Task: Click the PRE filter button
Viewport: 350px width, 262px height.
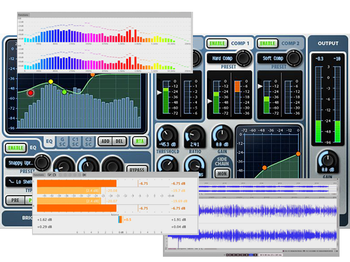Action: pyautogui.click(x=15, y=200)
